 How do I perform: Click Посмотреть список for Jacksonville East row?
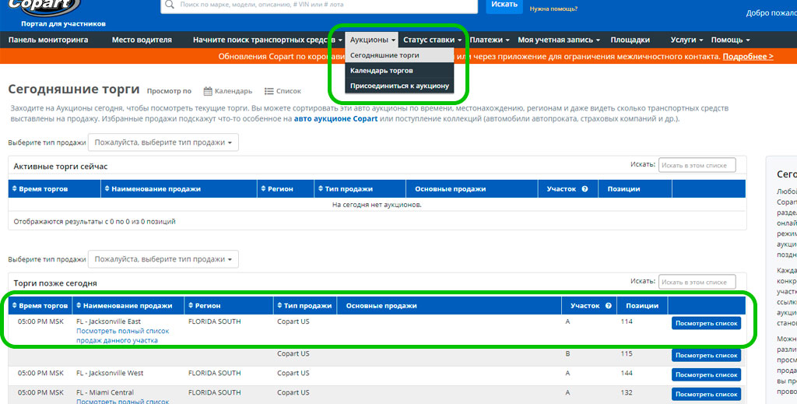706,323
